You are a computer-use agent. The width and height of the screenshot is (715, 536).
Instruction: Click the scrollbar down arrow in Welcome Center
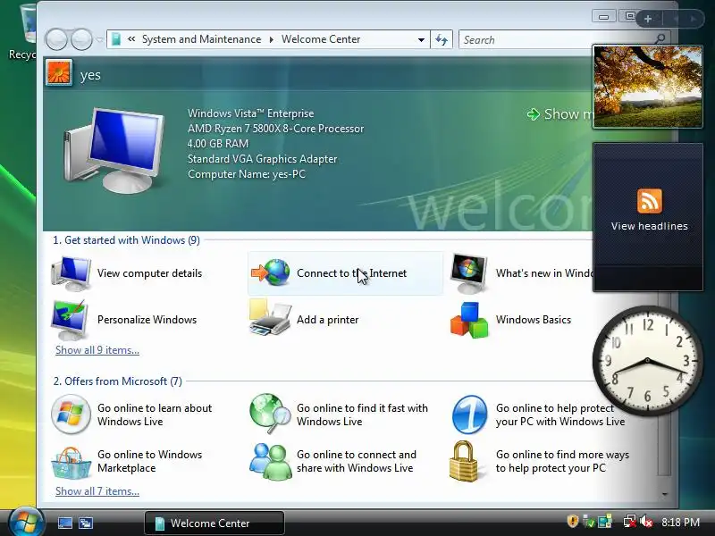click(x=665, y=494)
